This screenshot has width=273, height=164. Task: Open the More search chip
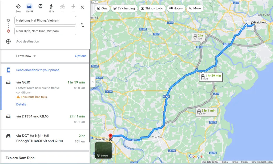pyautogui.click(x=195, y=8)
